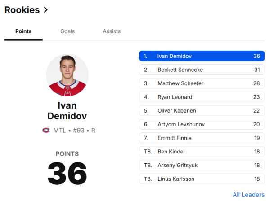270x205 pixels.
Task: Click Ivan Demidov's headshot photo
Action: 67,75
